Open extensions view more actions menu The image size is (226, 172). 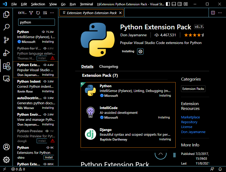pos(52,13)
